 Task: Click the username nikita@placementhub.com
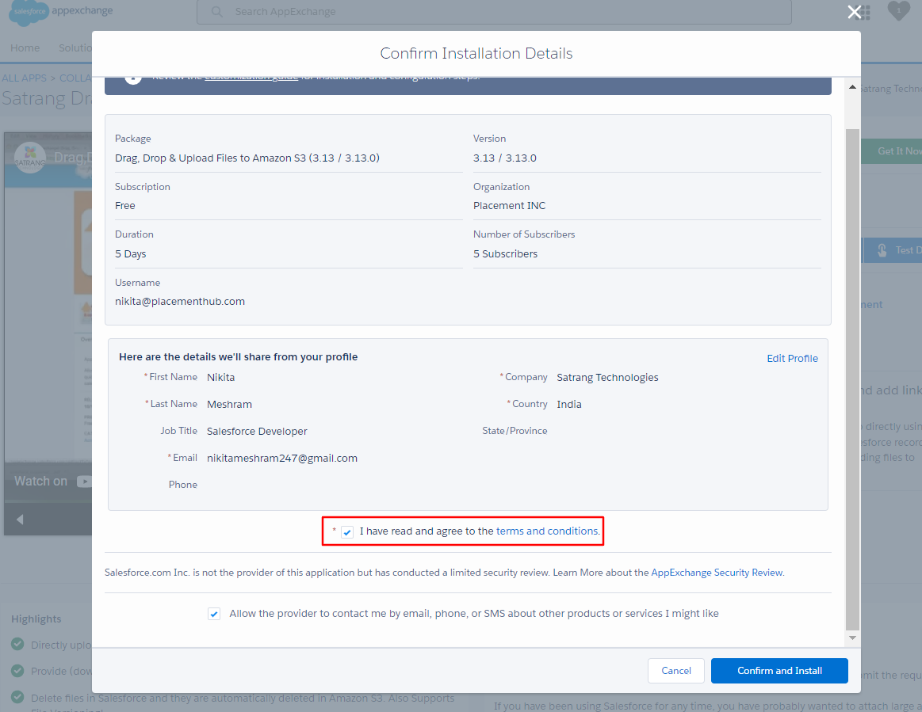click(180, 302)
